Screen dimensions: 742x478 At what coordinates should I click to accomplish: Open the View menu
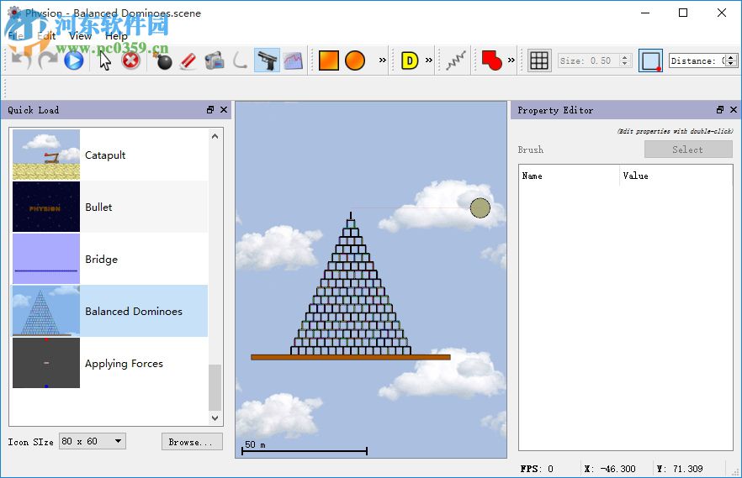pyautogui.click(x=80, y=36)
